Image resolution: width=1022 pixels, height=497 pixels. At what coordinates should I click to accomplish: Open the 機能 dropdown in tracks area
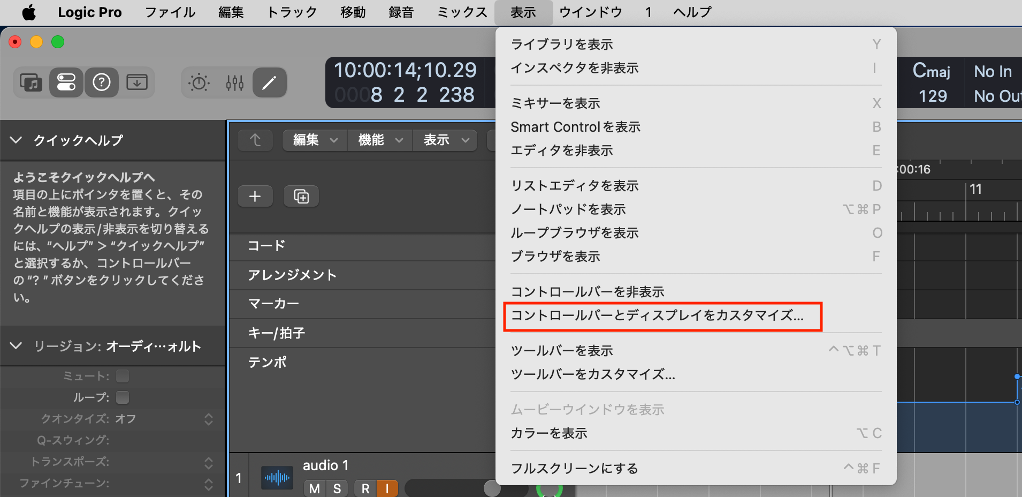(380, 140)
